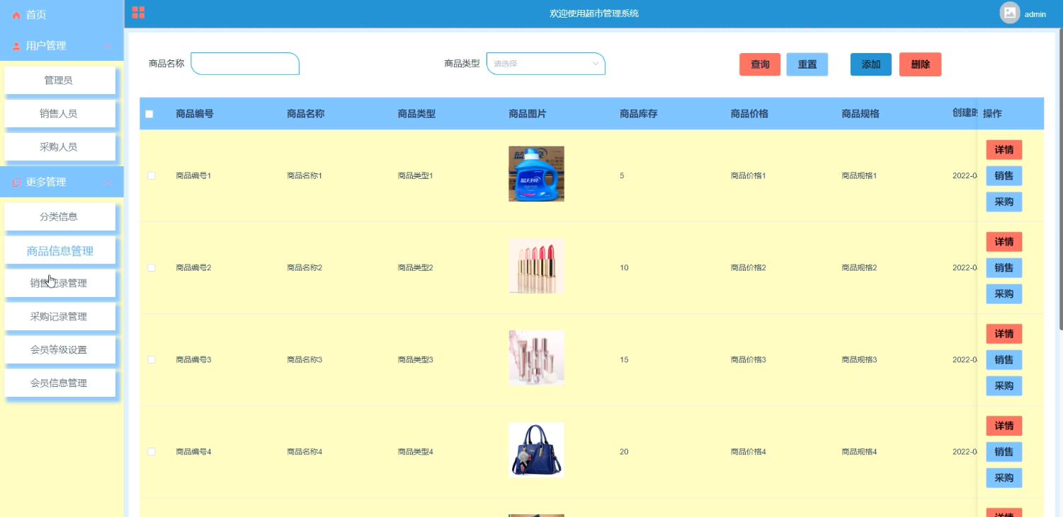Open 详情 for 商品编号2 row
This screenshot has width=1063, height=517.
(x=1004, y=242)
